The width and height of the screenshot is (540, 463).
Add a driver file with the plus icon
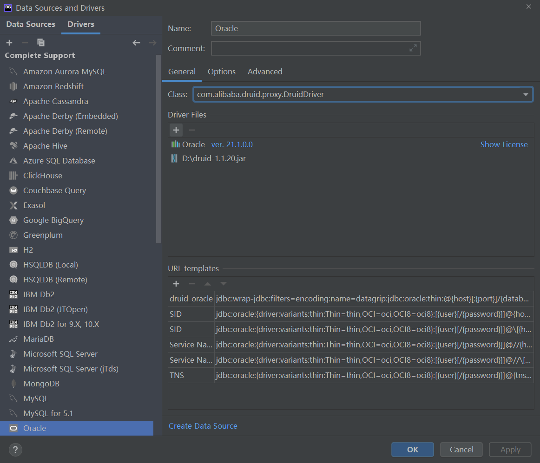click(176, 130)
